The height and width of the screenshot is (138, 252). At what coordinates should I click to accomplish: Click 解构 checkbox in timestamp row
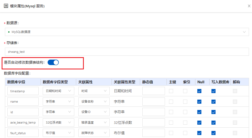[x=235, y=91]
